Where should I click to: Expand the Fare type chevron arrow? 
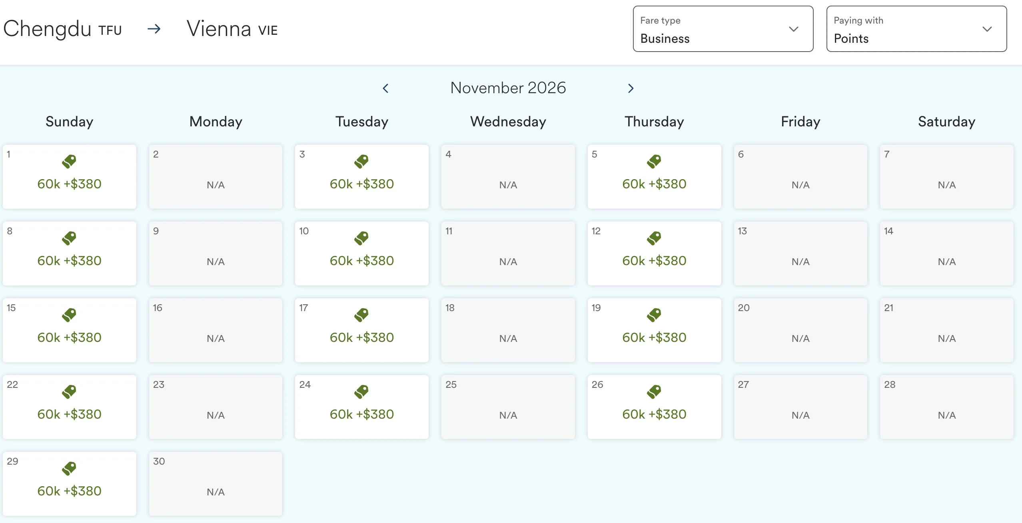click(x=793, y=29)
